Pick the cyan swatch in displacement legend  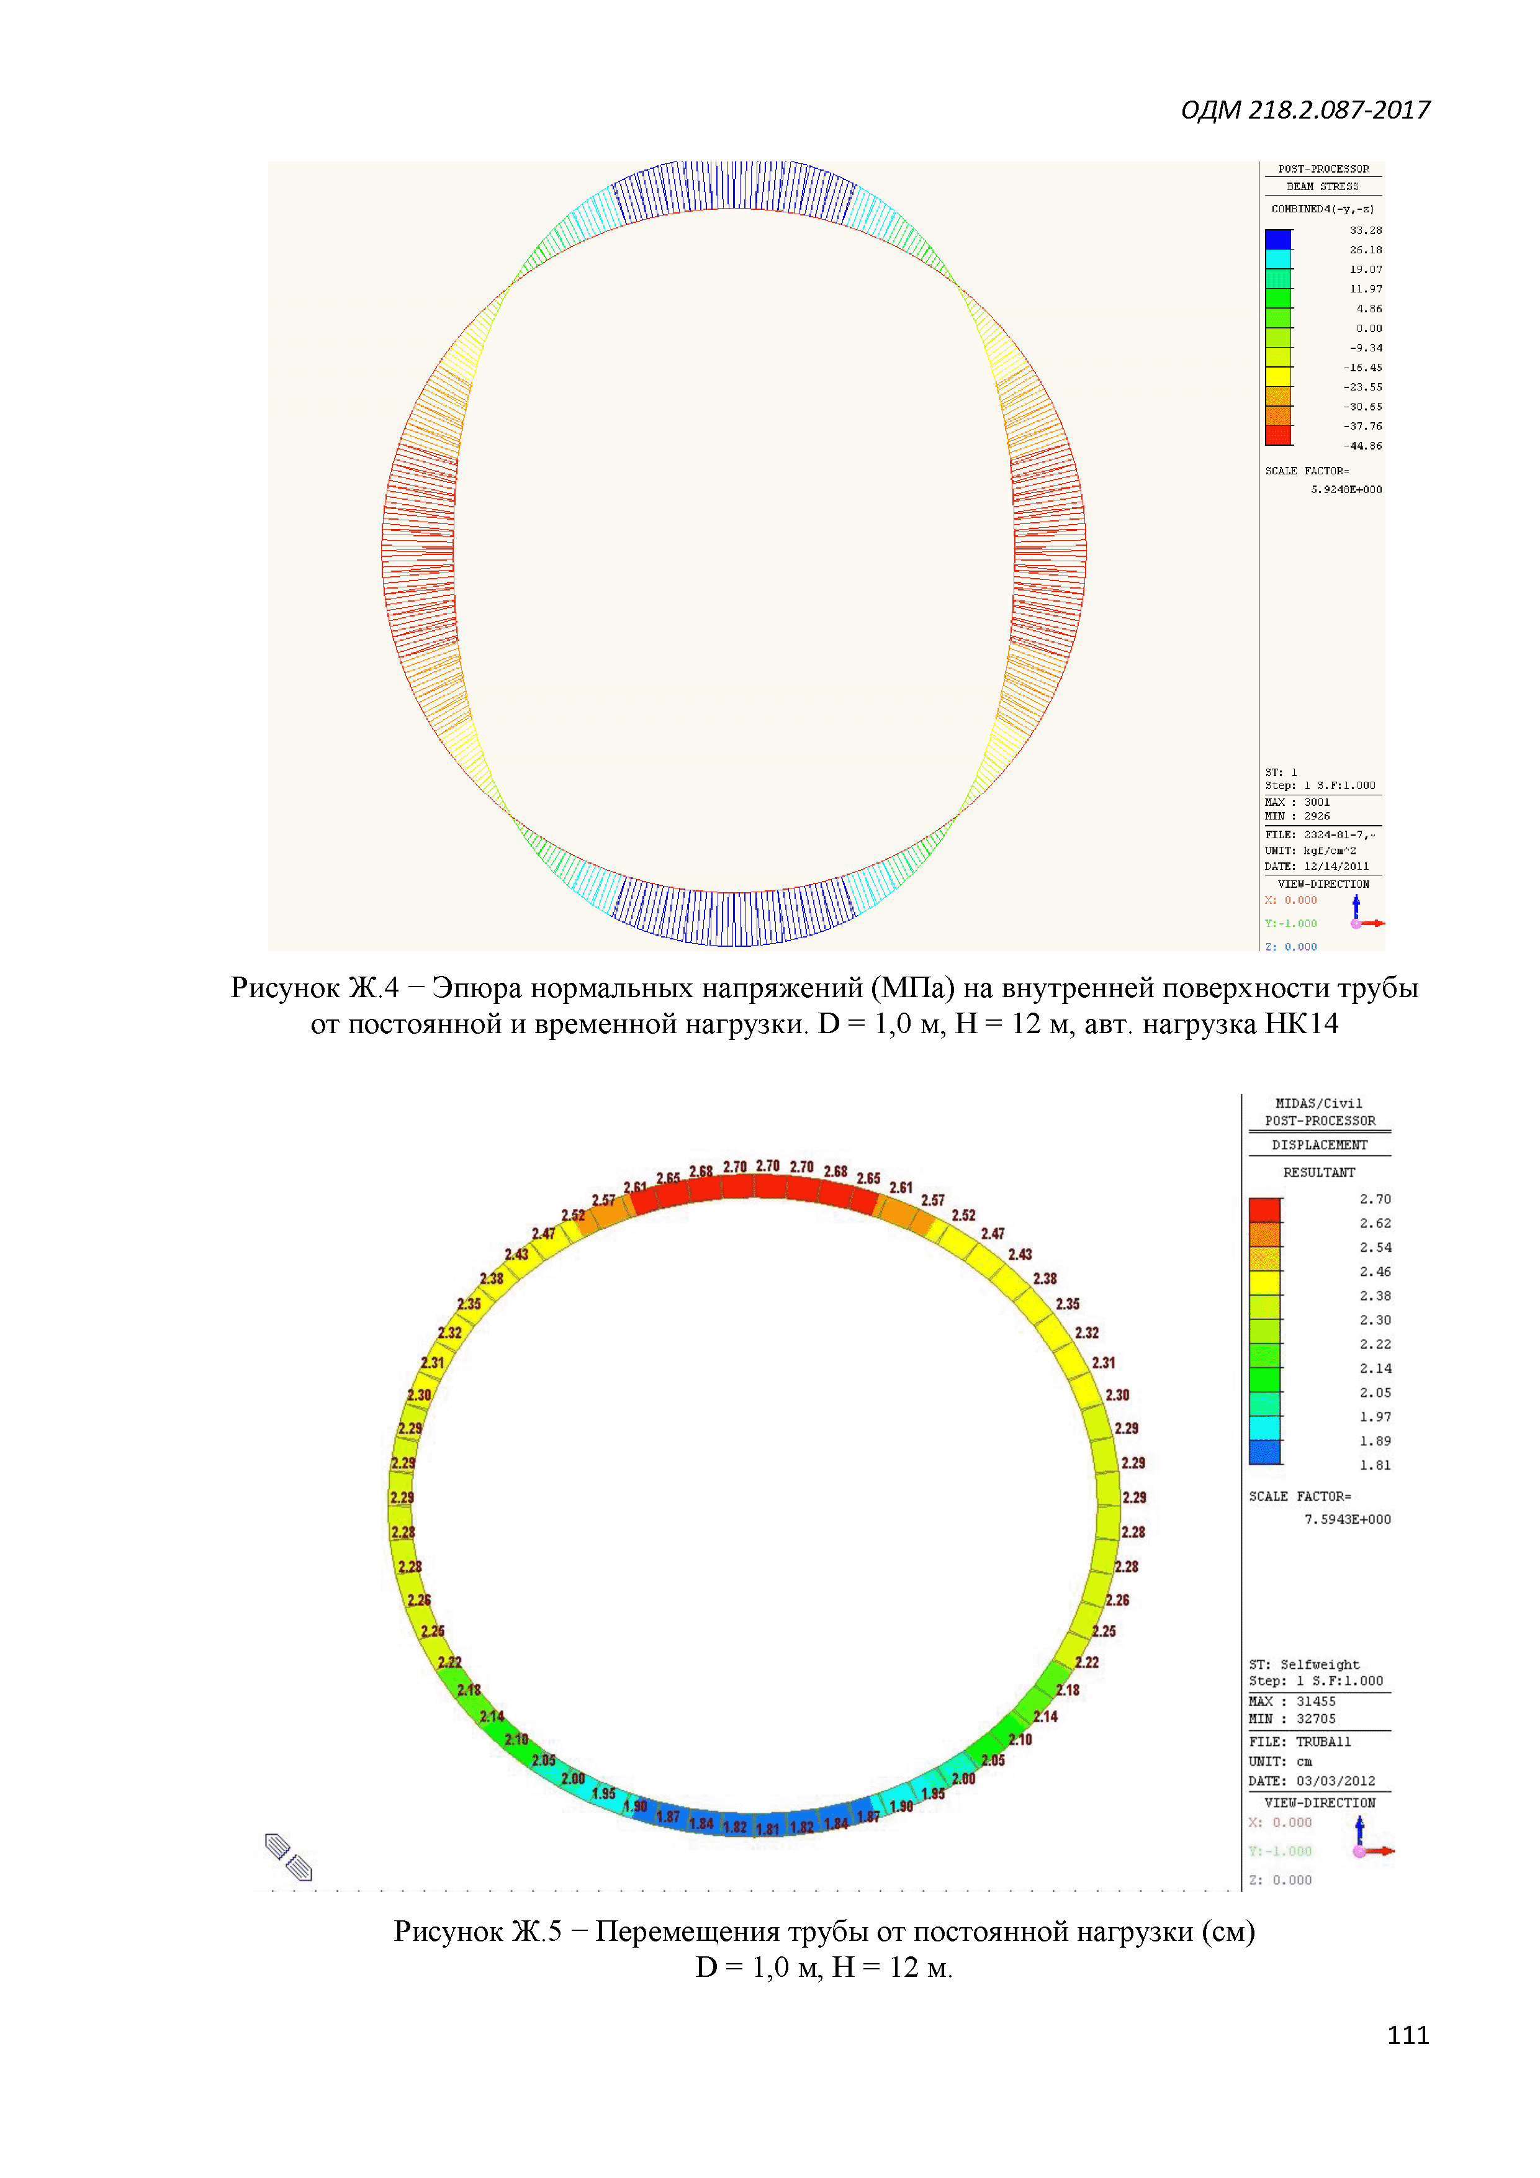click(1264, 1429)
